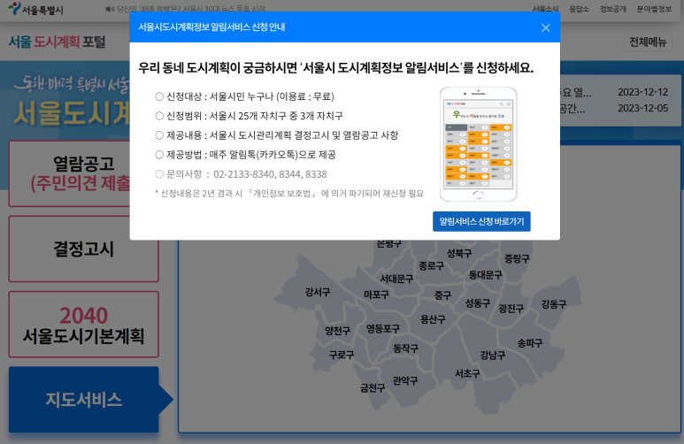Close the notification service dialog
The height and width of the screenshot is (444, 684).
[545, 28]
